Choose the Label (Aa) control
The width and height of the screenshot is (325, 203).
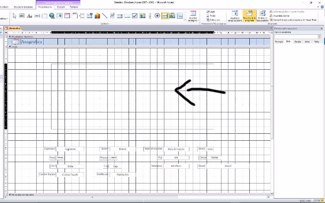point(29,16)
